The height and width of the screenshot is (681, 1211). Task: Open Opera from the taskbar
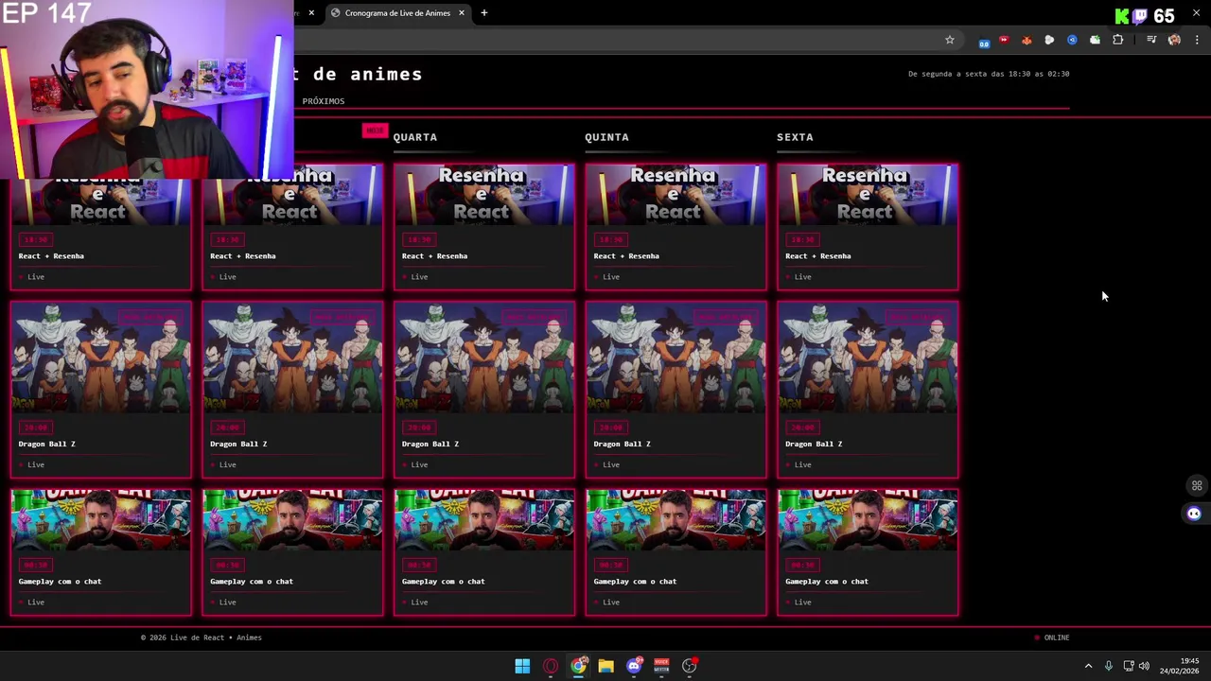pyautogui.click(x=551, y=666)
